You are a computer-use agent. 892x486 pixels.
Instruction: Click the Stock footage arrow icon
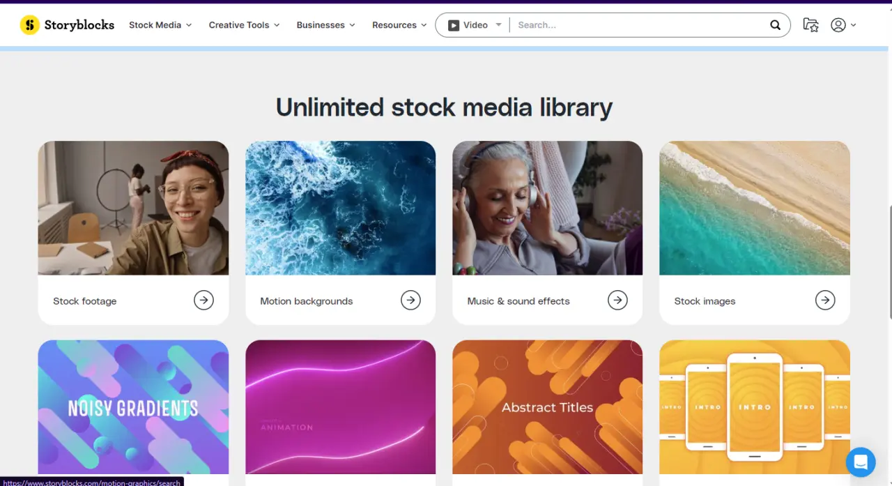click(x=203, y=301)
